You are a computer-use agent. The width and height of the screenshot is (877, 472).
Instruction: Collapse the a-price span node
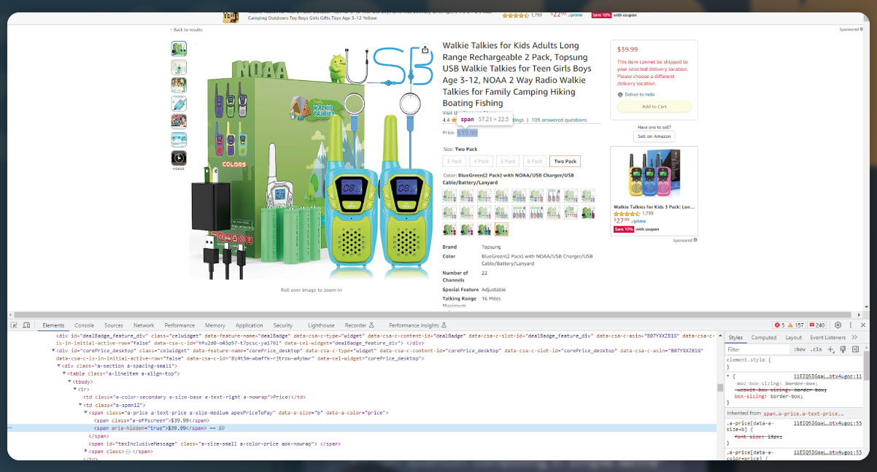86,413
